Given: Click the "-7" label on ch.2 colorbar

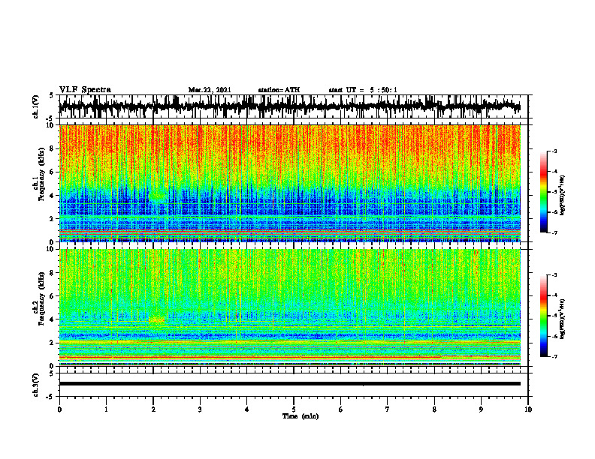Looking at the screenshot, I should [554, 357].
